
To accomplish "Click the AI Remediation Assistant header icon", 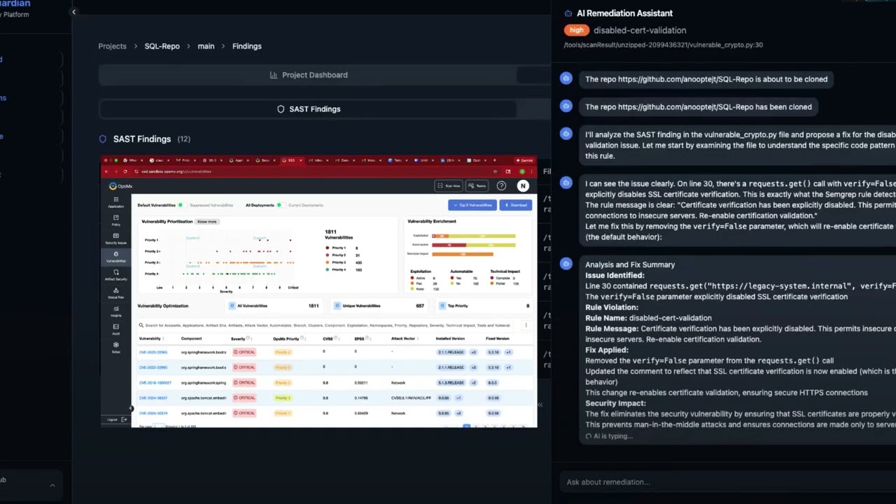I will coord(568,13).
